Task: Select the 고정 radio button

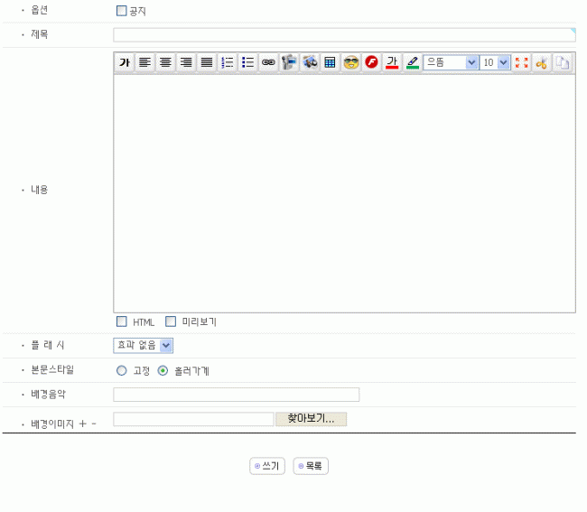Action: [121, 370]
